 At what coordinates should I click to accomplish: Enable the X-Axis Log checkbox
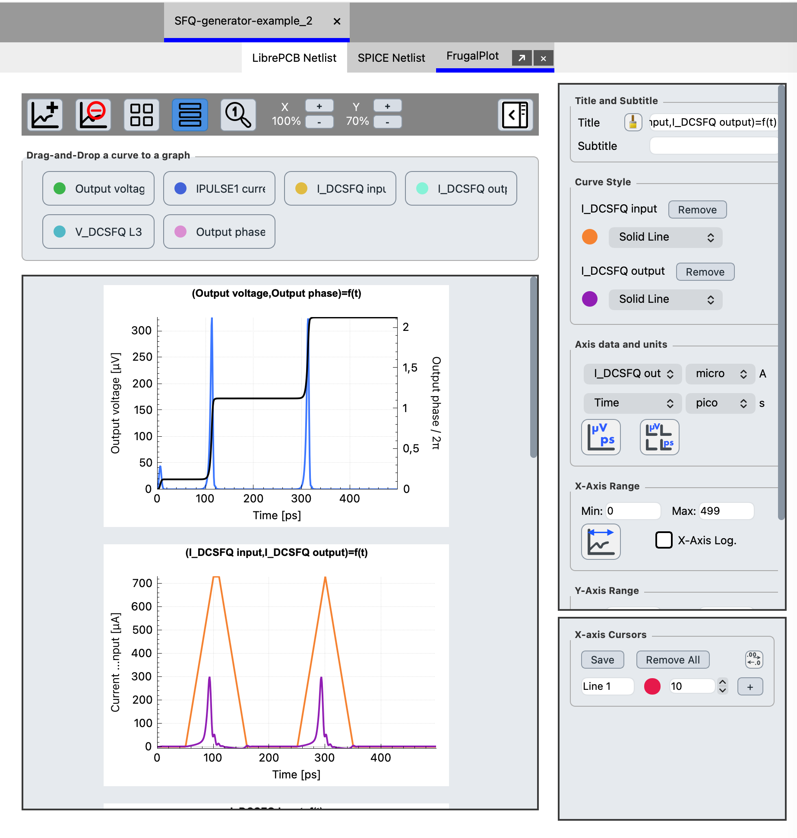(664, 540)
